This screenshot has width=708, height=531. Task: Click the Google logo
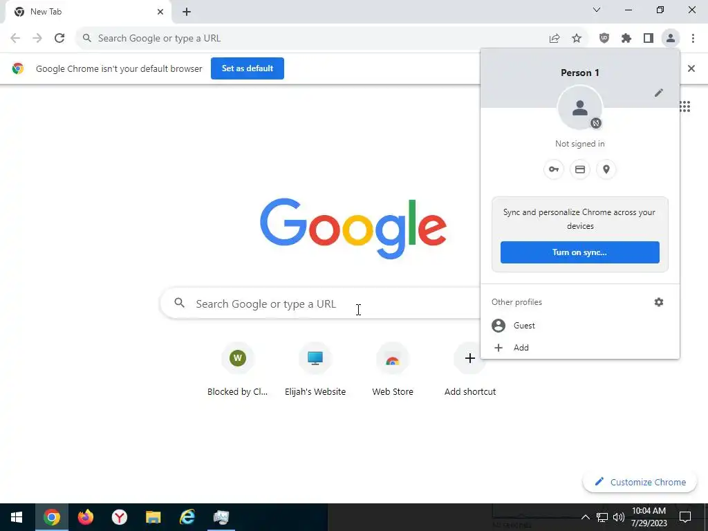pos(353,229)
